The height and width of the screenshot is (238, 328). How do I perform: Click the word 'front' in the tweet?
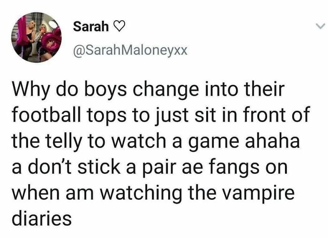pos(264,115)
